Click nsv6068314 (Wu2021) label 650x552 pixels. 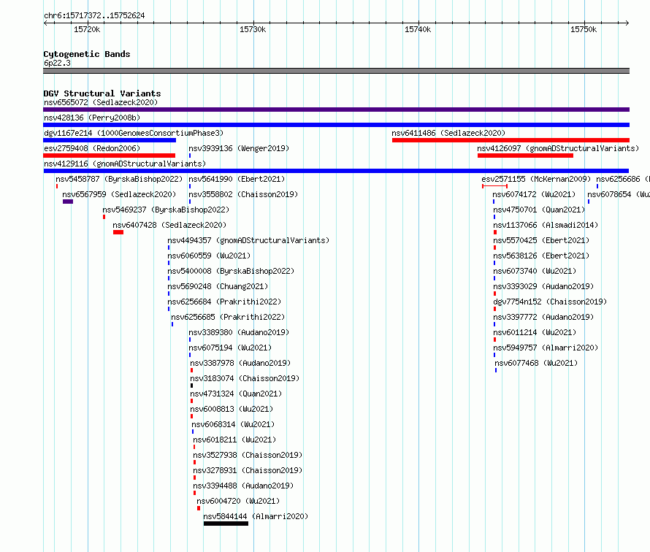[233, 424]
